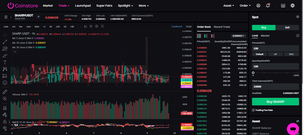Viewport: 303px width, 135px height.
Task: Open order book precision dropdown 0.000001
Action: (x=238, y=36)
